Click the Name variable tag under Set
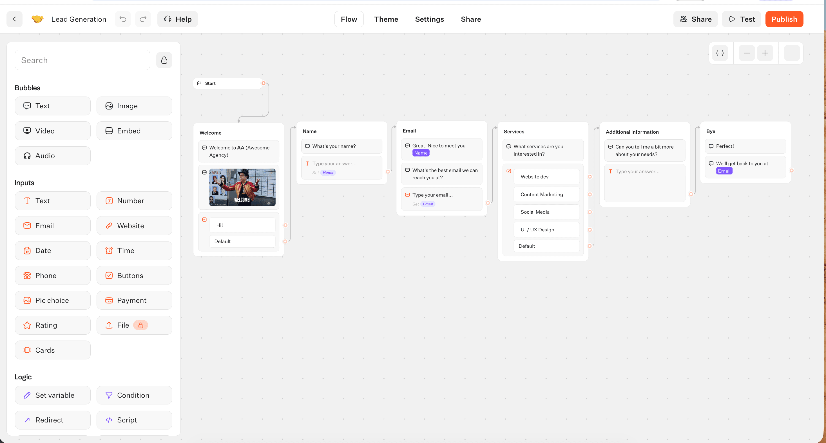The width and height of the screenshot is (826, 443). click(x=328, y=173)
